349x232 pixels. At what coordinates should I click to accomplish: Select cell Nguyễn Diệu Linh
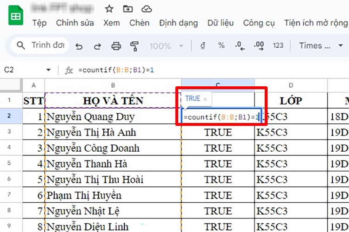tap(113, 226)
